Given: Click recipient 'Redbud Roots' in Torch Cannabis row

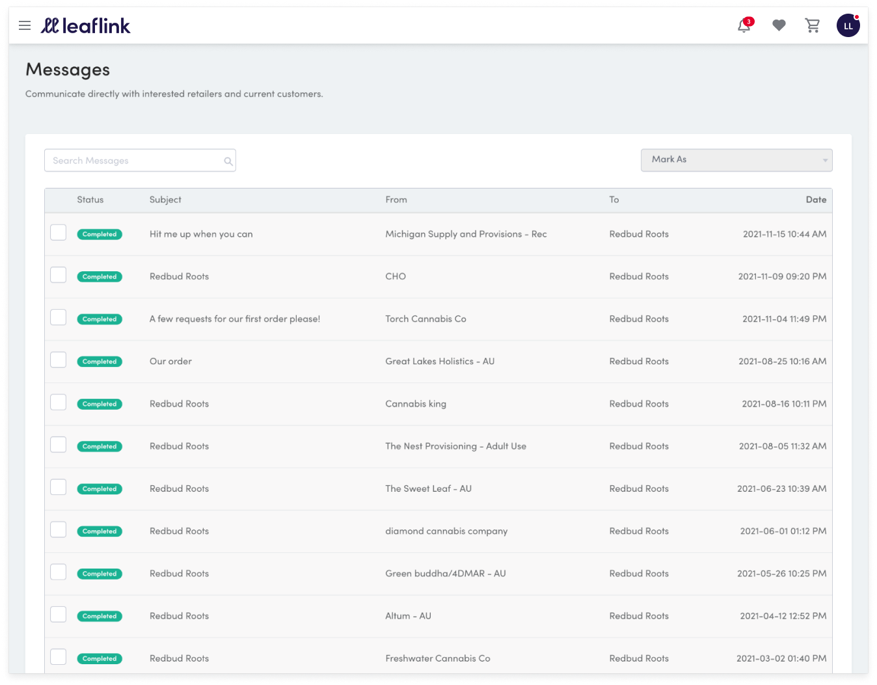Looking at the screenshot, I should click(639, 319).
